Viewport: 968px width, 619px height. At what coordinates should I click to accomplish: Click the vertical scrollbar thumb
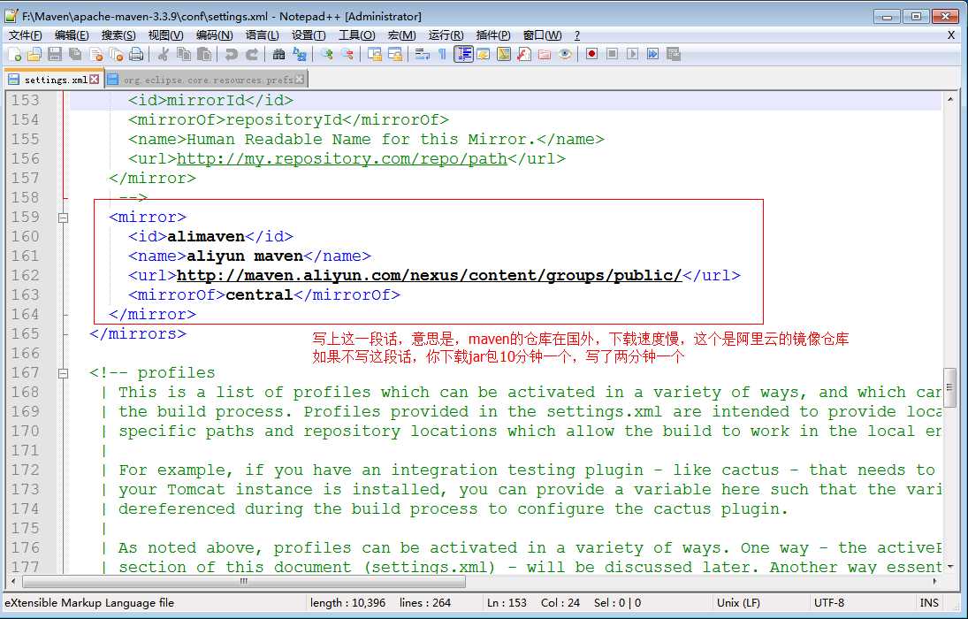pyautogui.click(x=950, y=388)
